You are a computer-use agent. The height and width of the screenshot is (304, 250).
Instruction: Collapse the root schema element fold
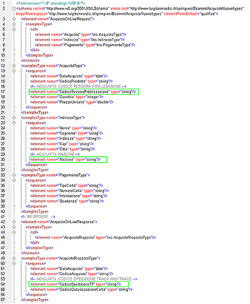click(14, 8)
